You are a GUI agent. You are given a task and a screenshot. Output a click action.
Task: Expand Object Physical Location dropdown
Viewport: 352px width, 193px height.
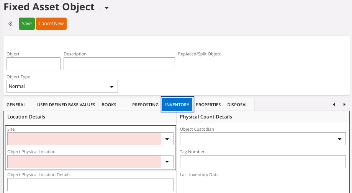pos(167,162)
